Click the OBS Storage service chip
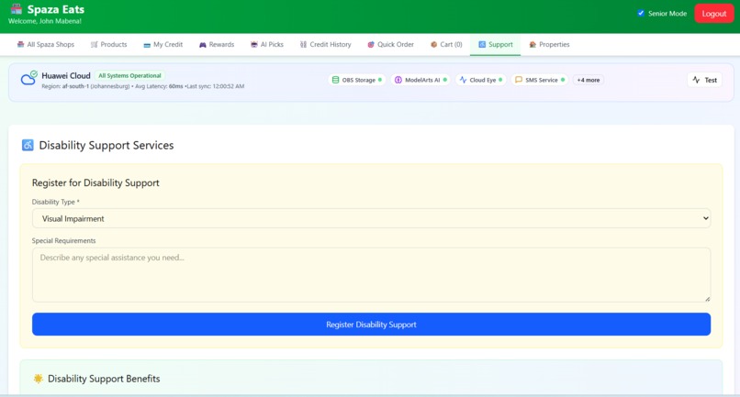740x397 pixels. click(x=357, y=80)
